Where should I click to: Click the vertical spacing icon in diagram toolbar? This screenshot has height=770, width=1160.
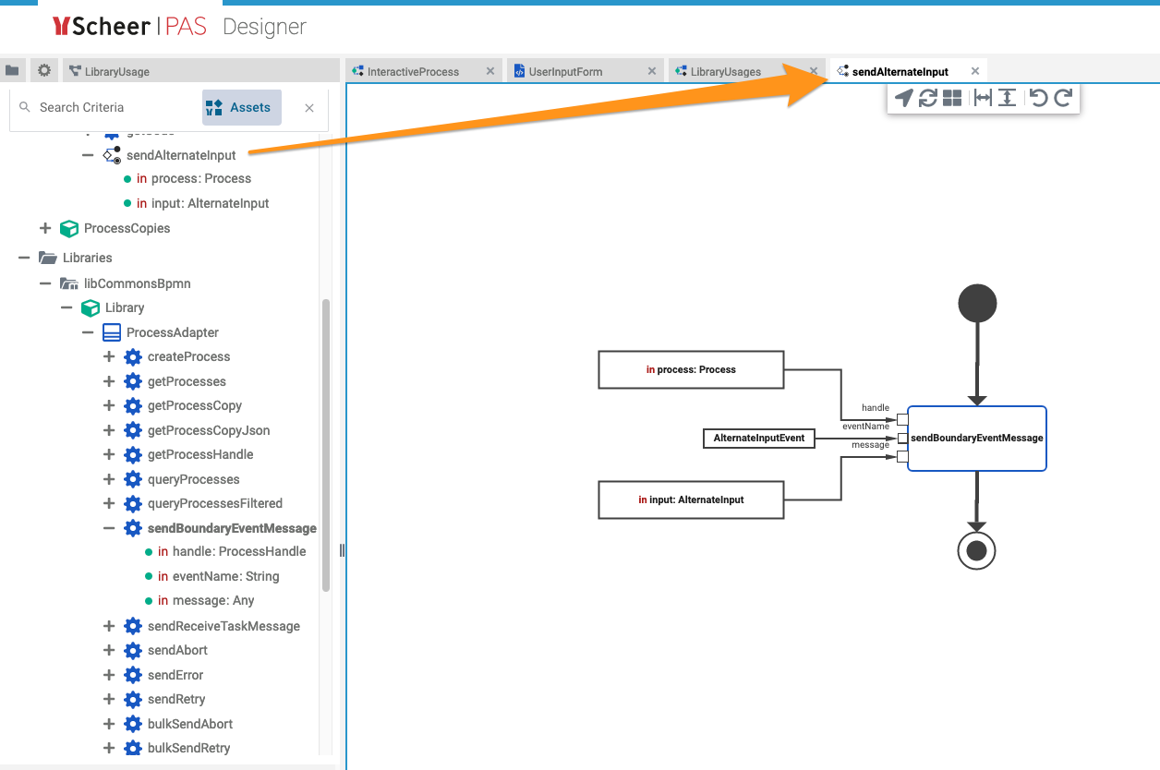point(1007,98)
